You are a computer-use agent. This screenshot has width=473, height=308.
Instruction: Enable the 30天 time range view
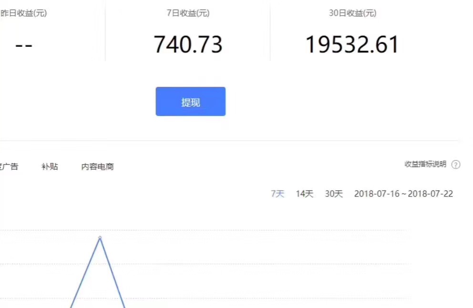334,194
